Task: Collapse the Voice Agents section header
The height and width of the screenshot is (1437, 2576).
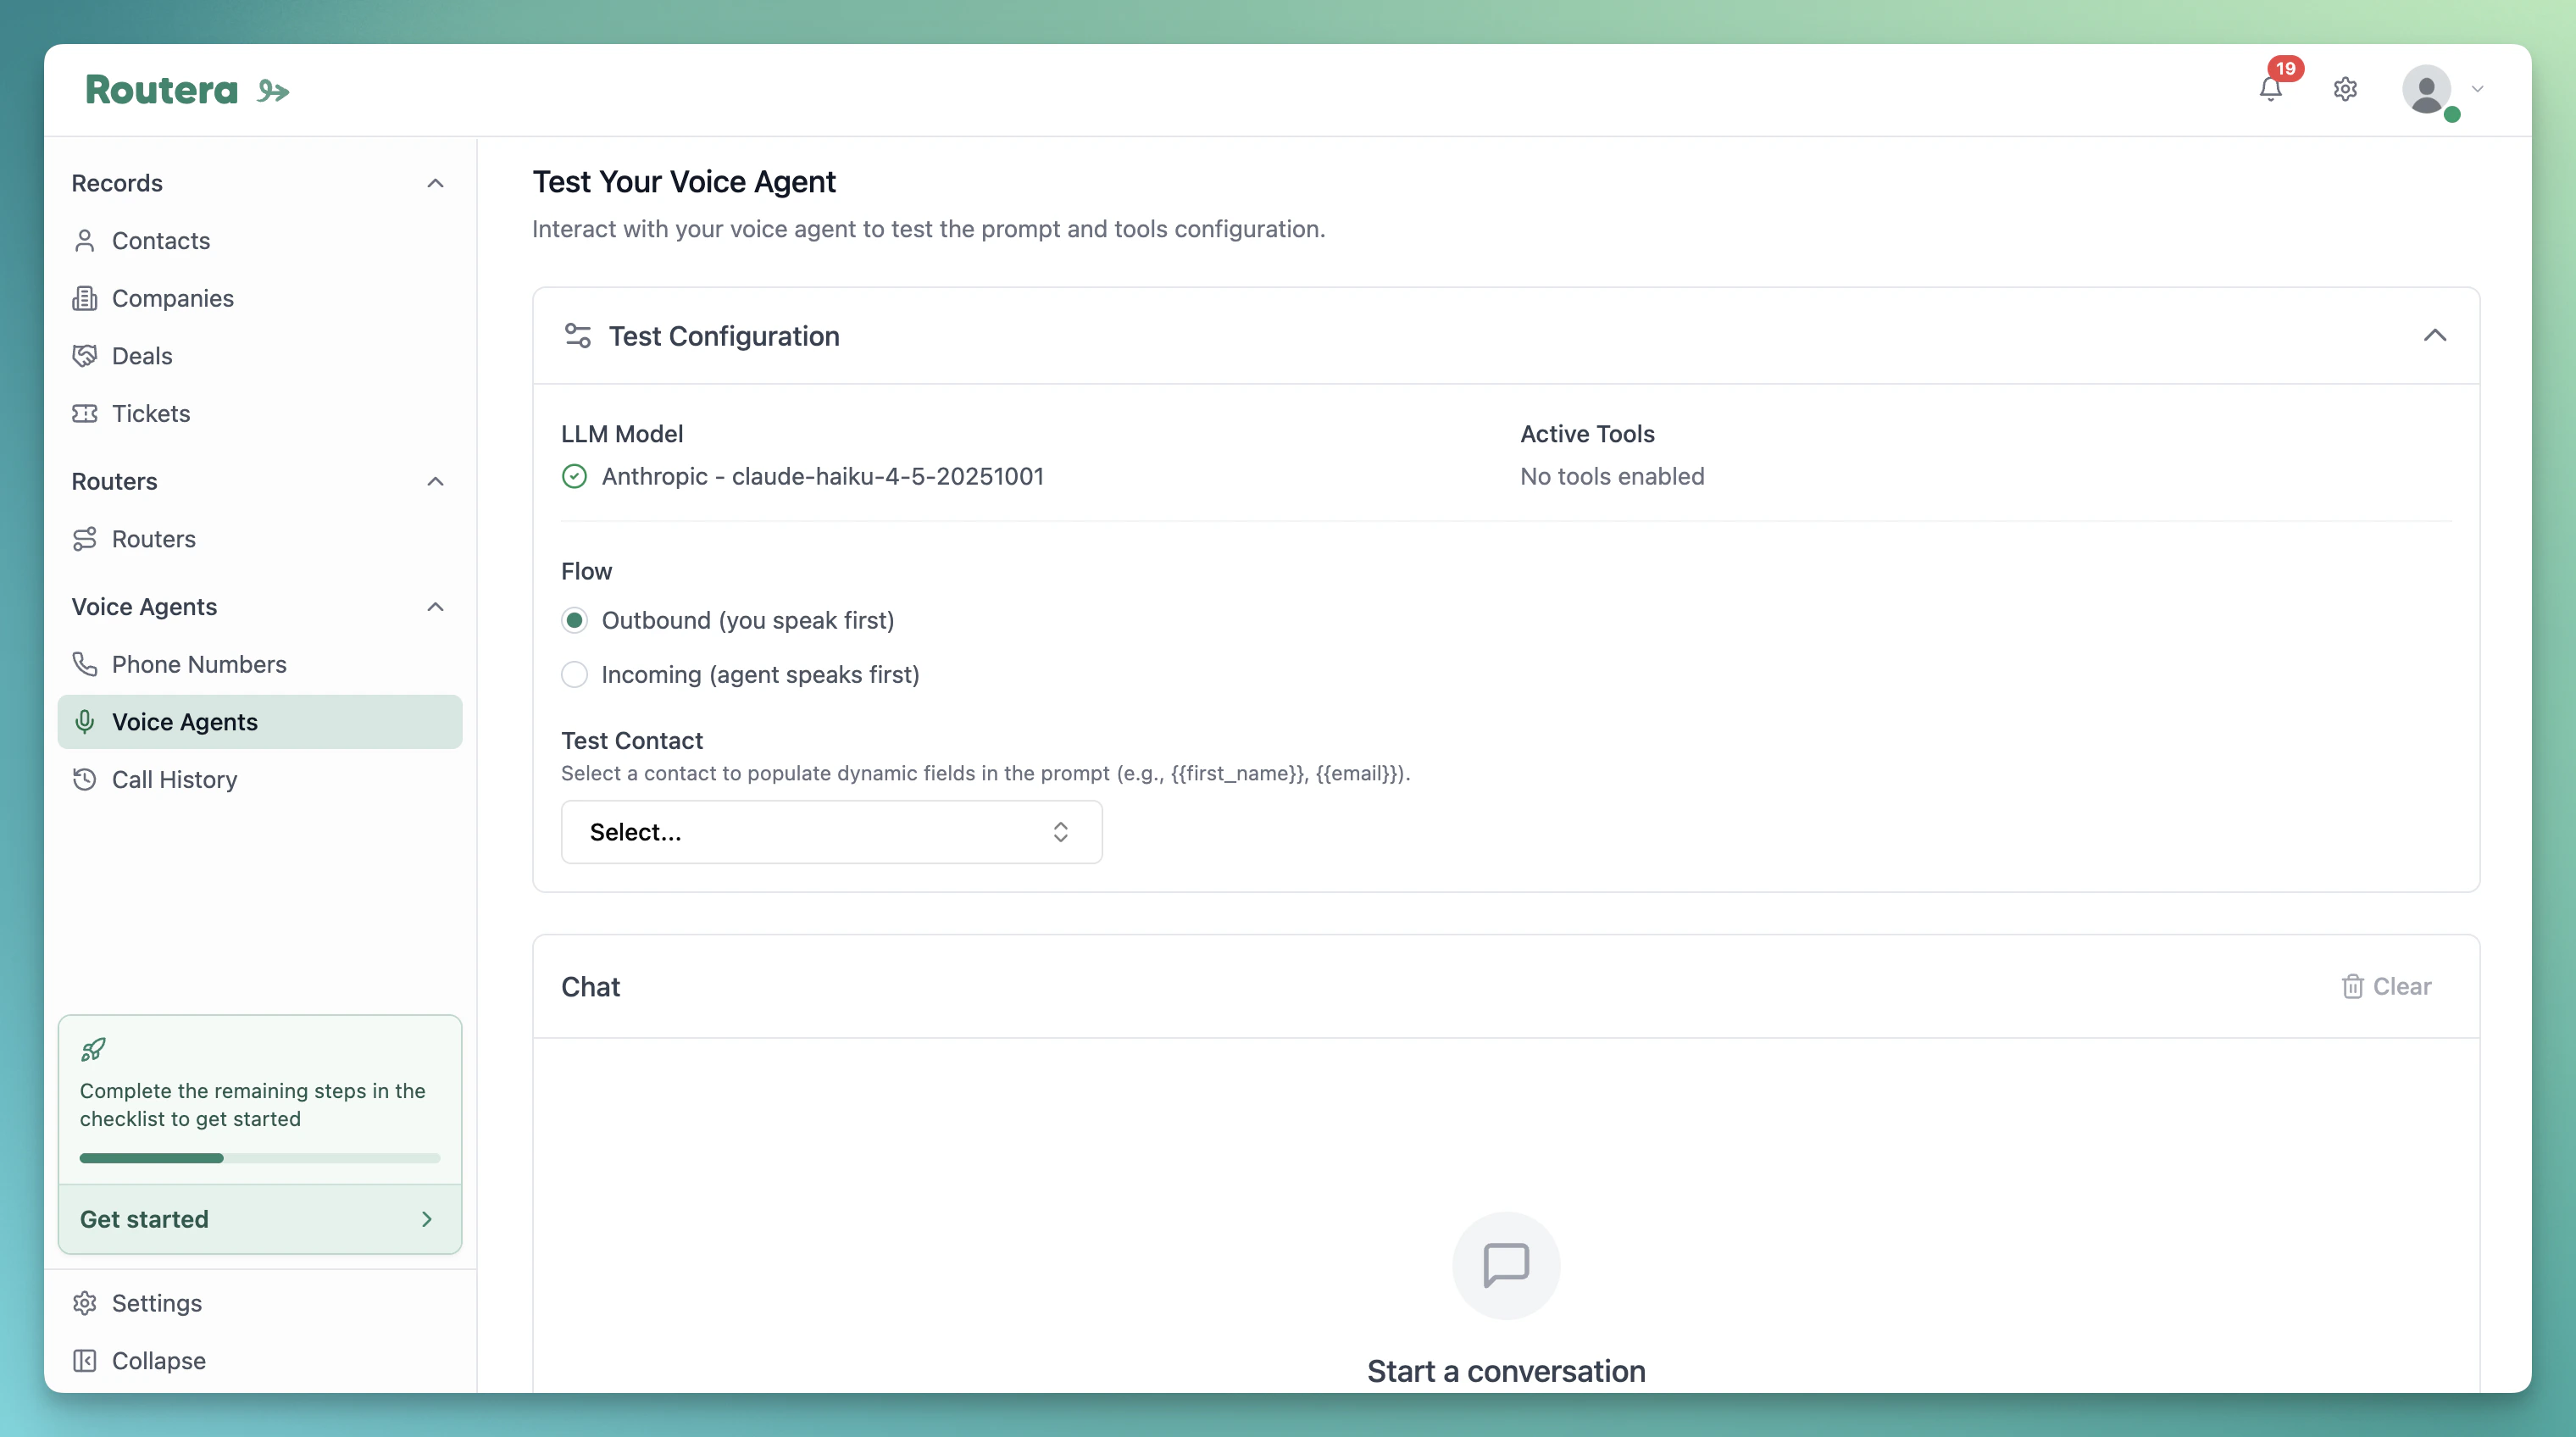Action: pyautogui.click(x=435, y=607)
